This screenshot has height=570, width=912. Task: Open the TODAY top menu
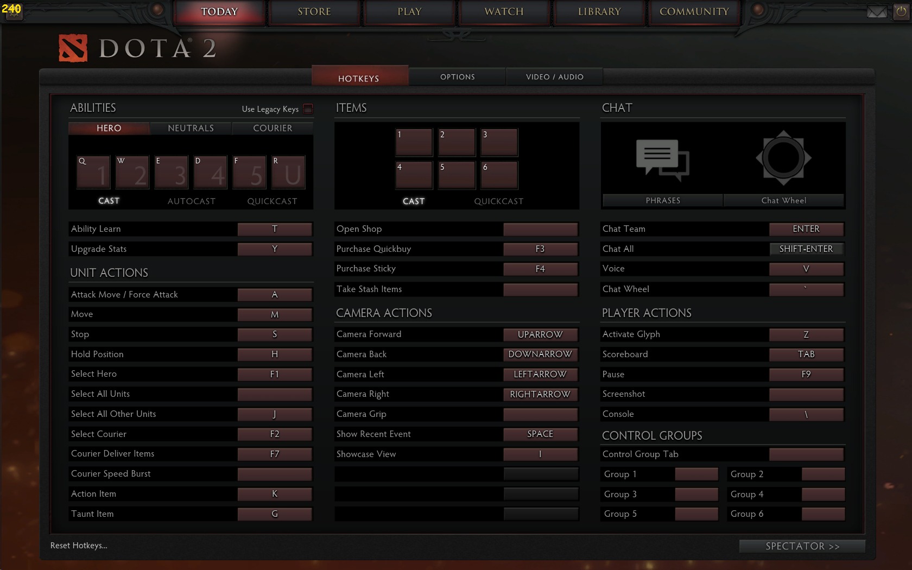tap(219, 12)
